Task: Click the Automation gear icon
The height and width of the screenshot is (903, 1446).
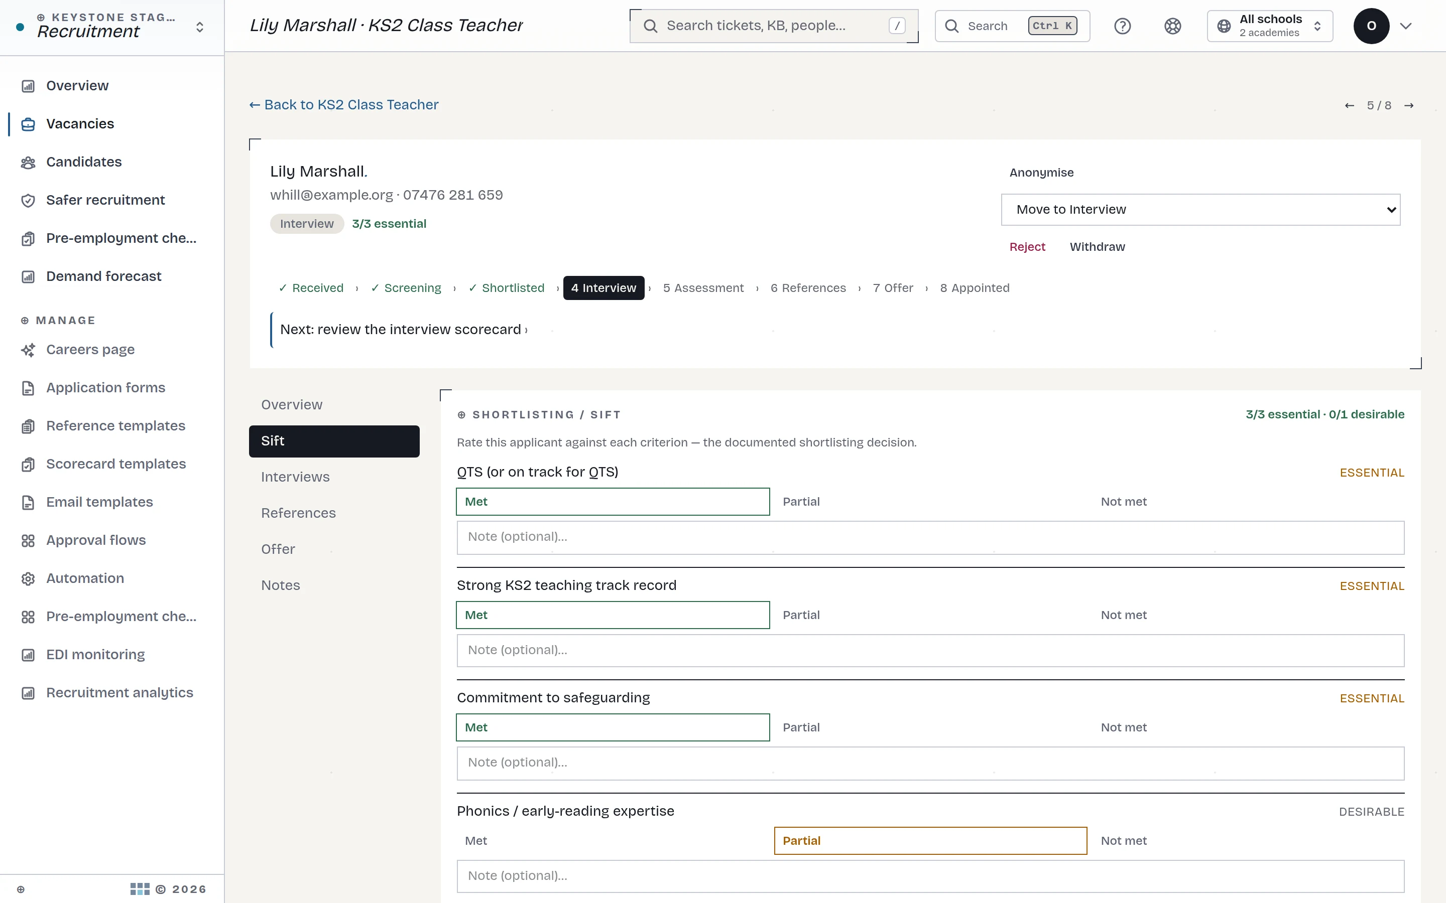Action: (x=28, y=579)
